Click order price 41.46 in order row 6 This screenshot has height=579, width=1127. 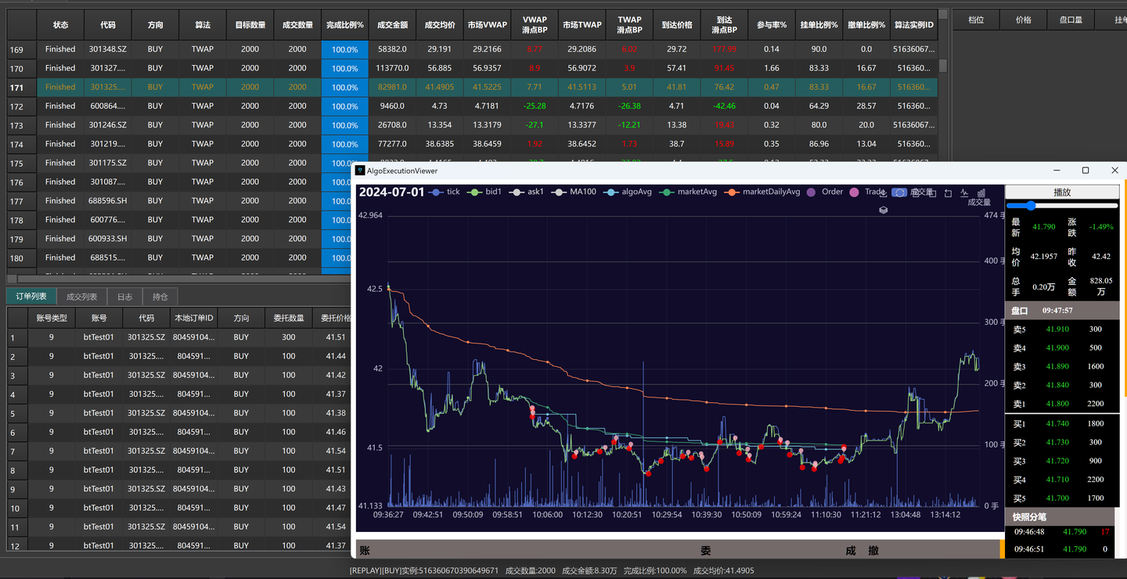tap(335, 432)
